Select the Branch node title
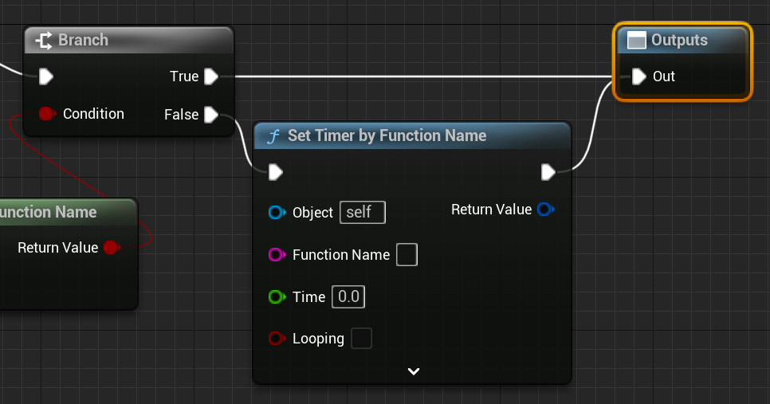This screenshot has height=404, width=770. 83,40
